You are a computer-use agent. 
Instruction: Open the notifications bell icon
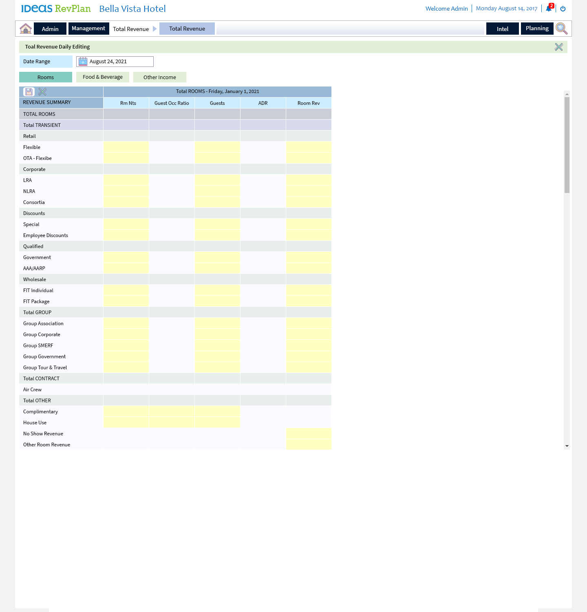pyautogui.click(x=549, y=9)
